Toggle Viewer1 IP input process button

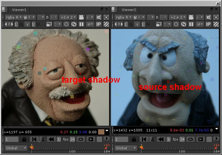(99, 24)
